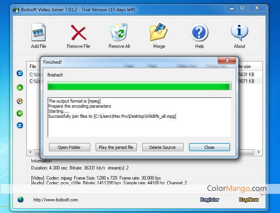Open the www.boilsoft.com link

56,200
